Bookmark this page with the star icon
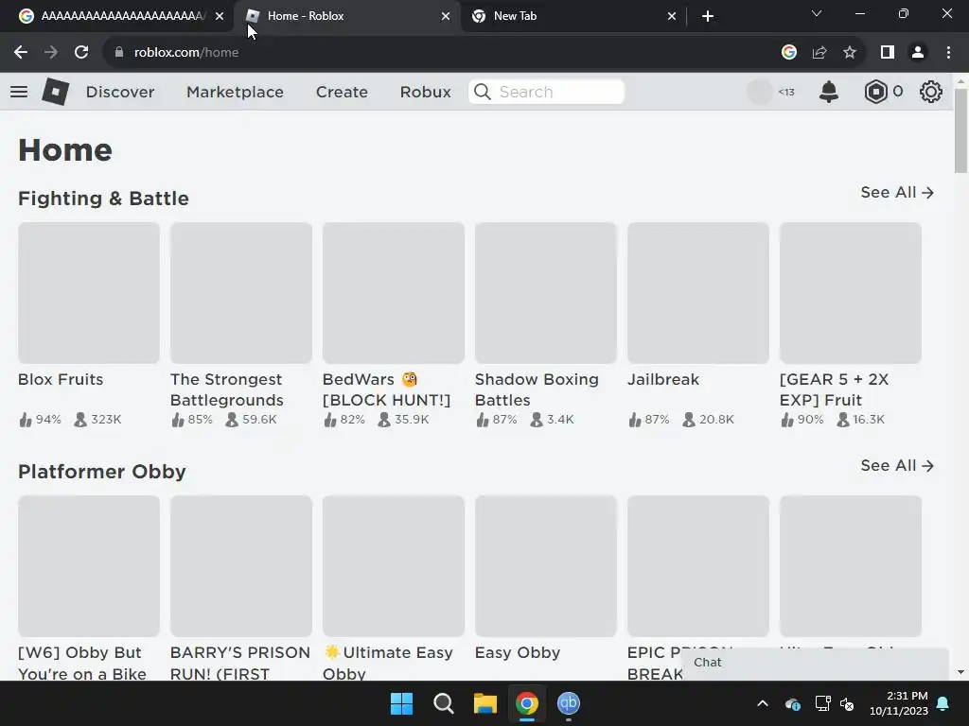The image size is (969, 726). 850,53
